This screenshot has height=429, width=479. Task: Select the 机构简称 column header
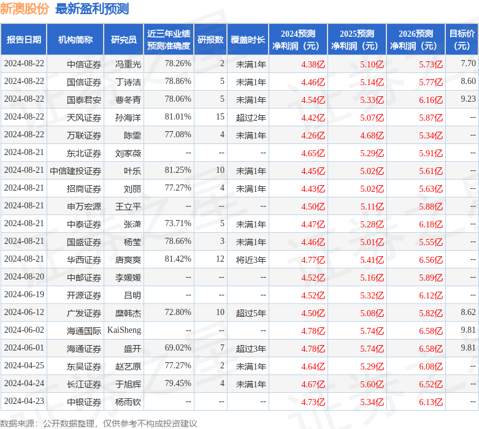(75, 40)
